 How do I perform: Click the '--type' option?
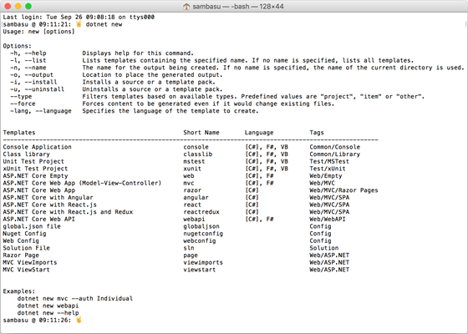click(x=21, y=97)
